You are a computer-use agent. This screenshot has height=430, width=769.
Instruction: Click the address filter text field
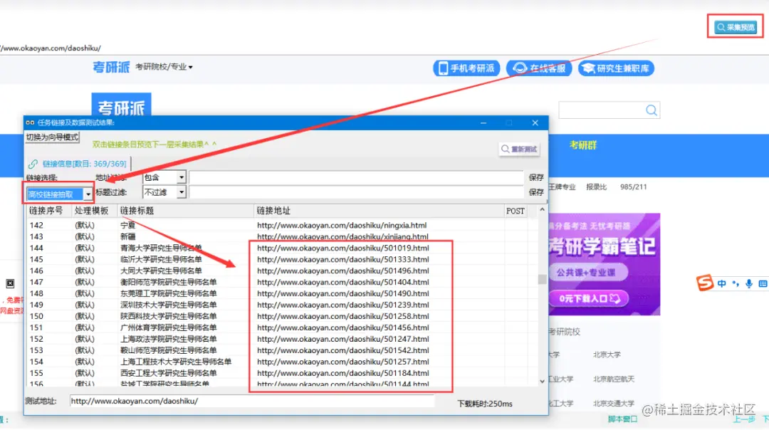pos(356,177)
